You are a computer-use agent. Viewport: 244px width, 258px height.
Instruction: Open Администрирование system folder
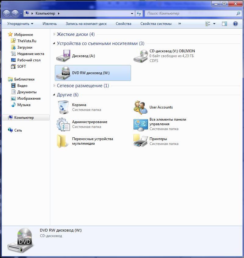point(63,124)
